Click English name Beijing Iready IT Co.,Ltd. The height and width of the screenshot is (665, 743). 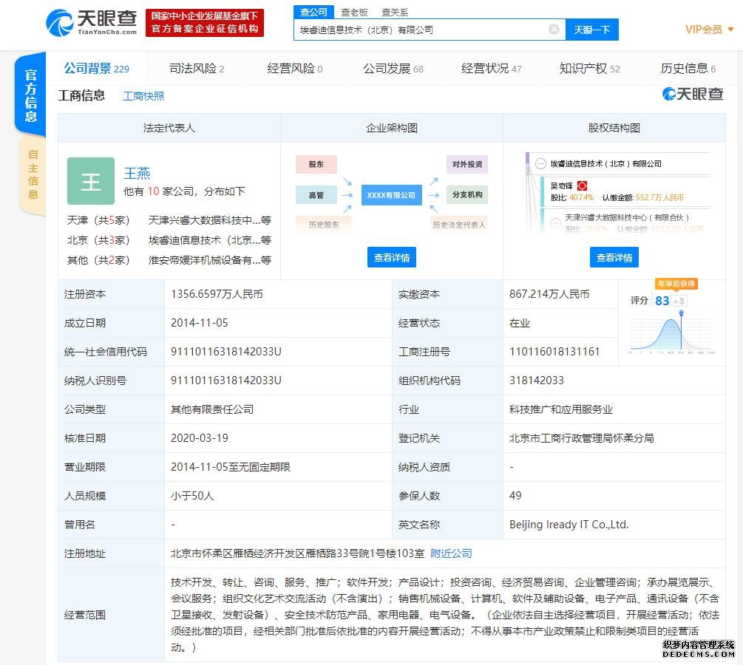(x=569, y=525)
